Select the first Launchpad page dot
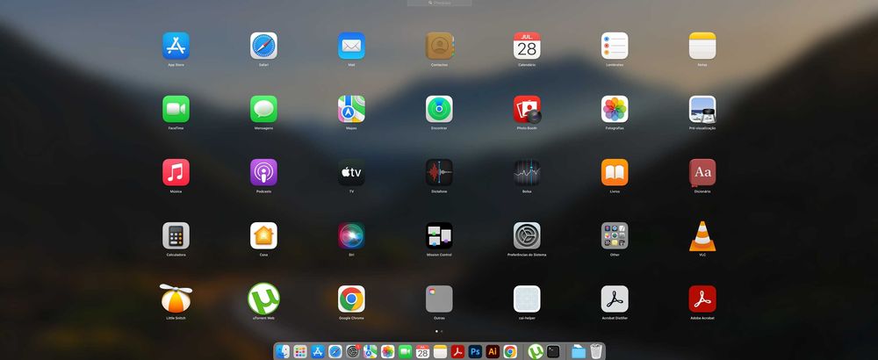Image resolution: width=878 pixels, height=360 pixels. (x=436, y=331)
